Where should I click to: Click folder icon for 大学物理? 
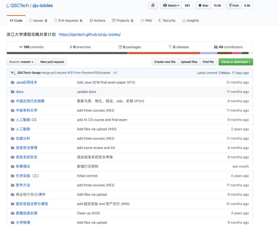click(x=12, y=222)
